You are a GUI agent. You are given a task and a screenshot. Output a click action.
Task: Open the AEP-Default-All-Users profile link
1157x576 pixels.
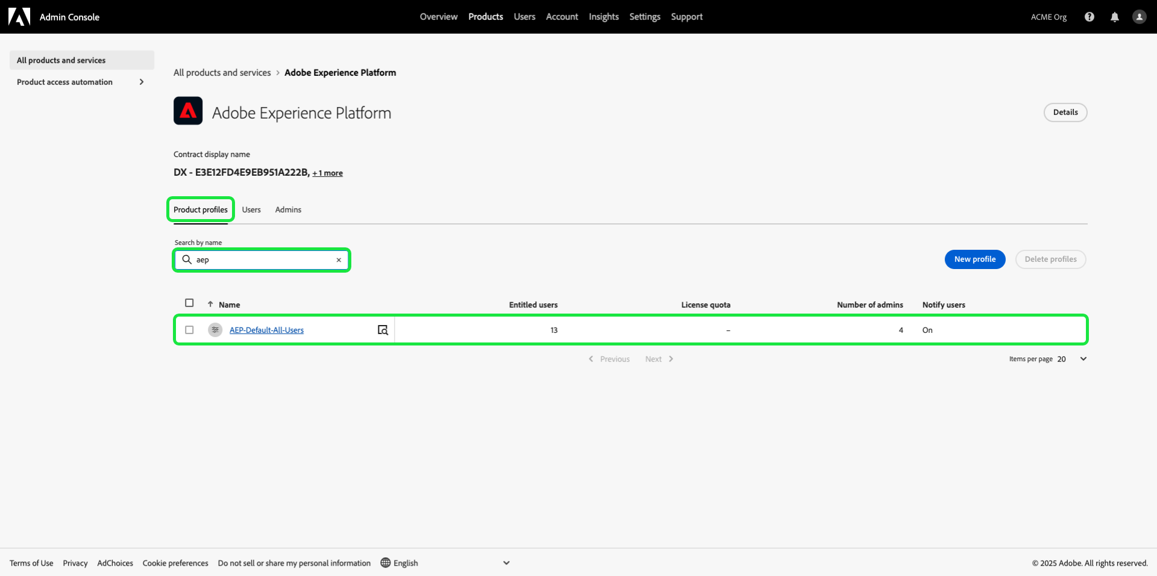click(x=266, y=330)
